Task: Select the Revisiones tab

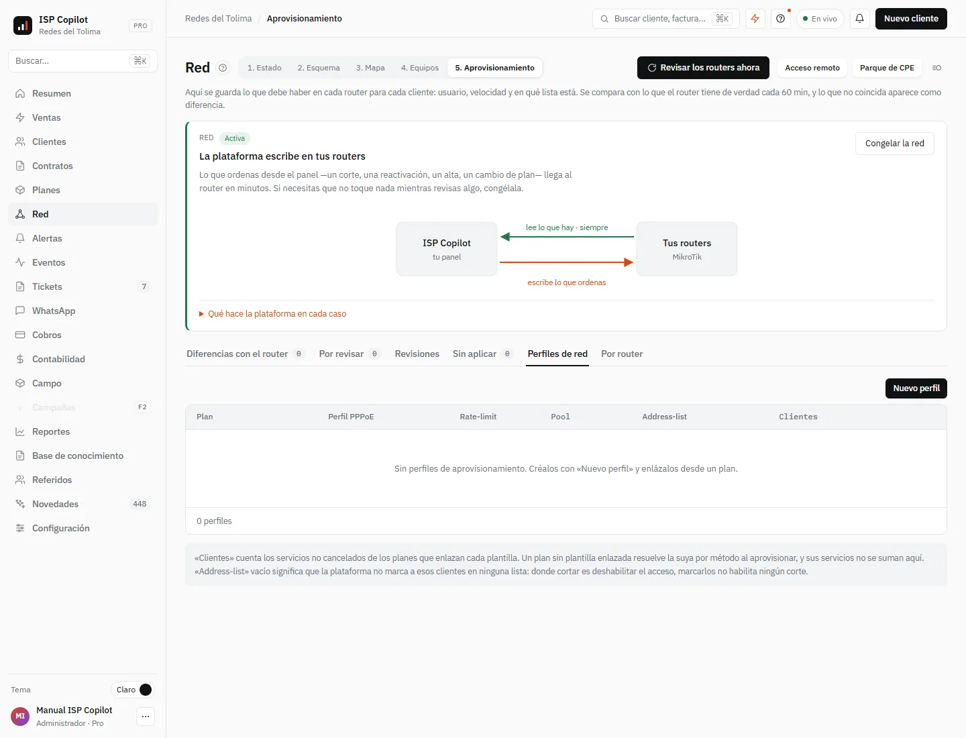Action: coord(417,354)
